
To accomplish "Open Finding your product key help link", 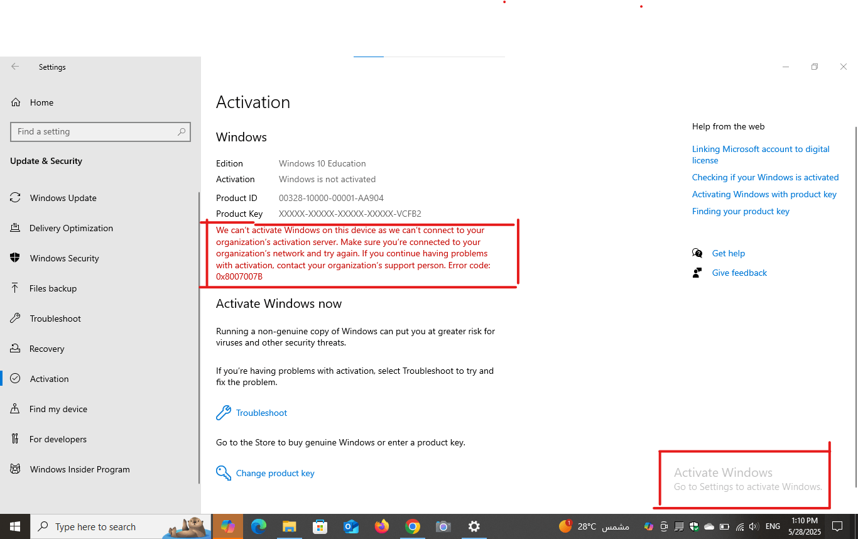I will [741, 211].
